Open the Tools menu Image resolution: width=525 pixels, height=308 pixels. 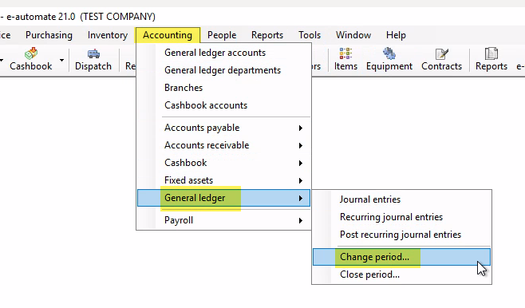310,35
